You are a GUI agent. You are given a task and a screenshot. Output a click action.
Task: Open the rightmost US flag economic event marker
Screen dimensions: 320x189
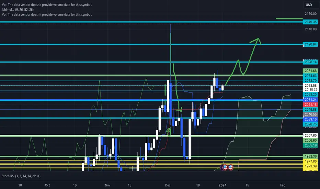pyautogui.click(x=231, y=167)
